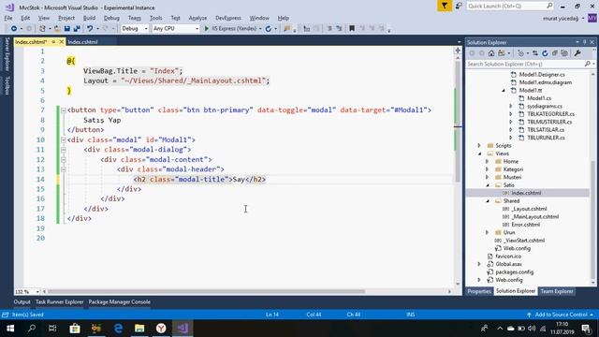Expand the Kategori folder node
The height and width of the screenshot is (337, 599).
487,169
